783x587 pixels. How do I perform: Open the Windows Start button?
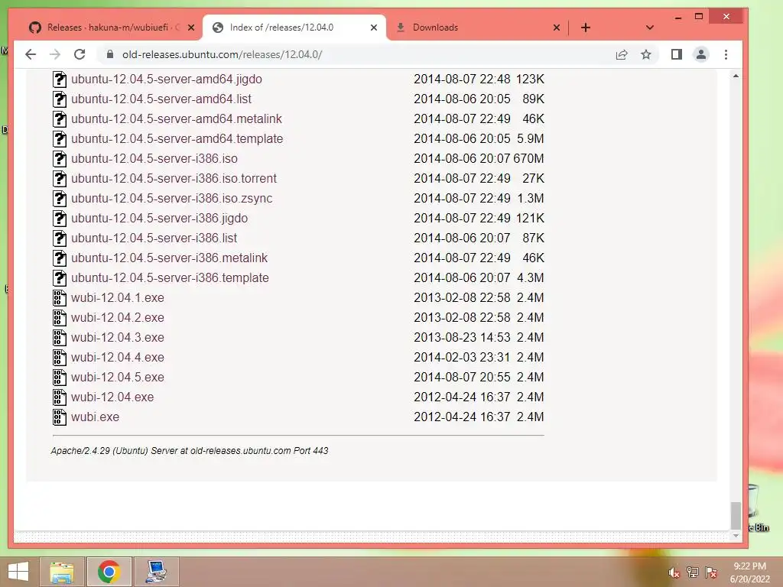[x=18, y=572]
